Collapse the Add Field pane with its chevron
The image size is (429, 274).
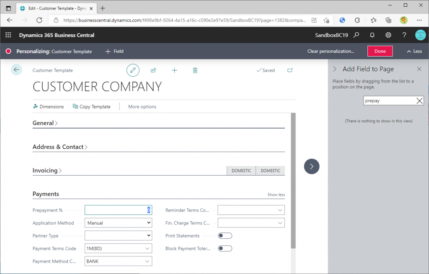click(335, 69)
